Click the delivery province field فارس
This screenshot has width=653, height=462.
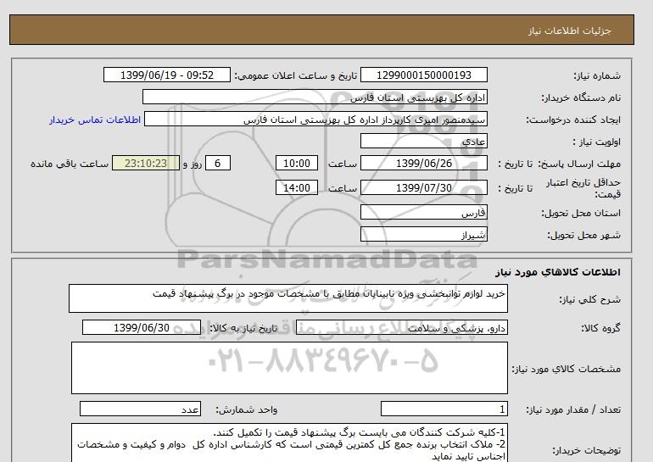(x=423, y=213)
